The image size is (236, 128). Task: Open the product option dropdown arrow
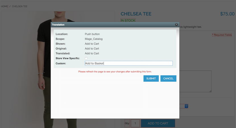pos(186,106)
